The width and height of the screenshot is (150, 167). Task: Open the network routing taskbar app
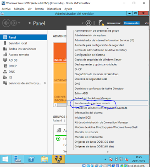58,159
